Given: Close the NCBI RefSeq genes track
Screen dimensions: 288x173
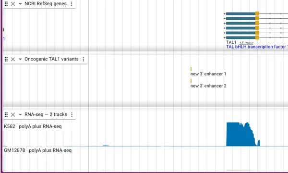Looking at the screenshot, I should coord(13,4).
